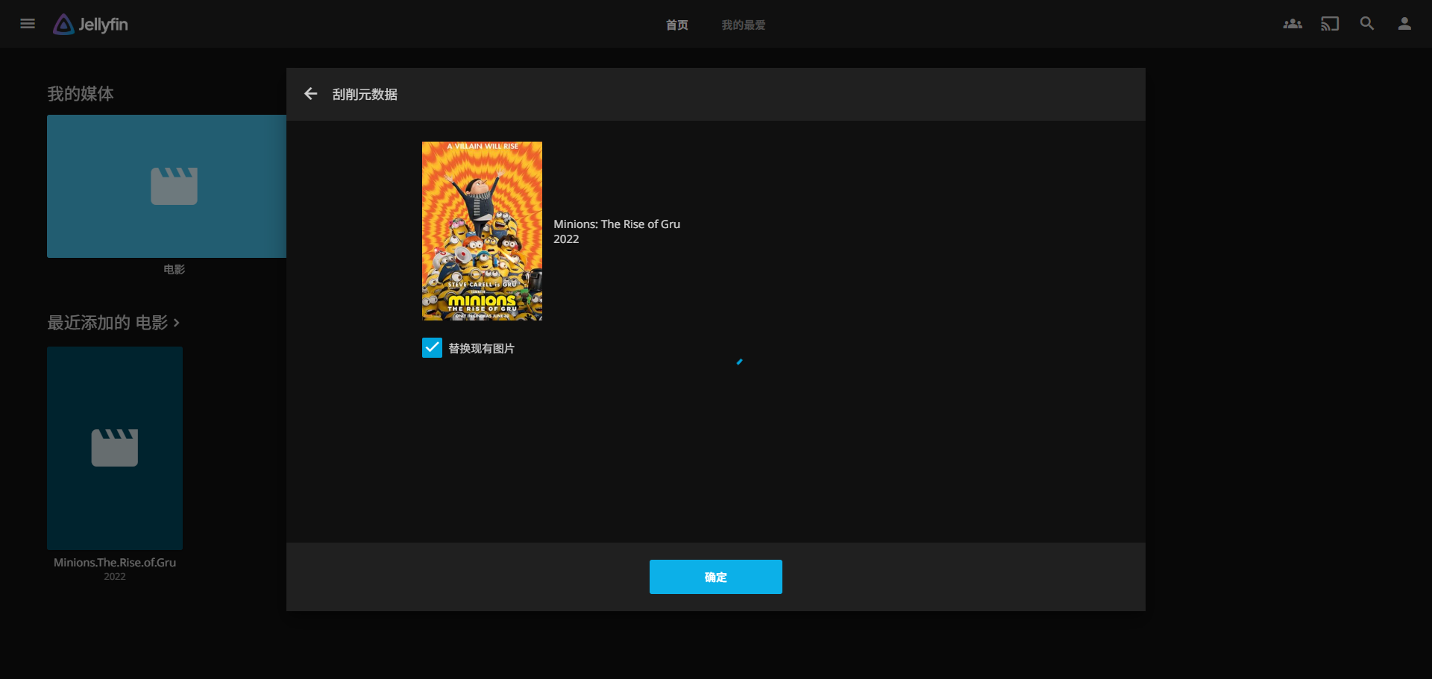Click the cast to device icon
Screen dimensions: 1432x679
click(x=1329, y=24)
